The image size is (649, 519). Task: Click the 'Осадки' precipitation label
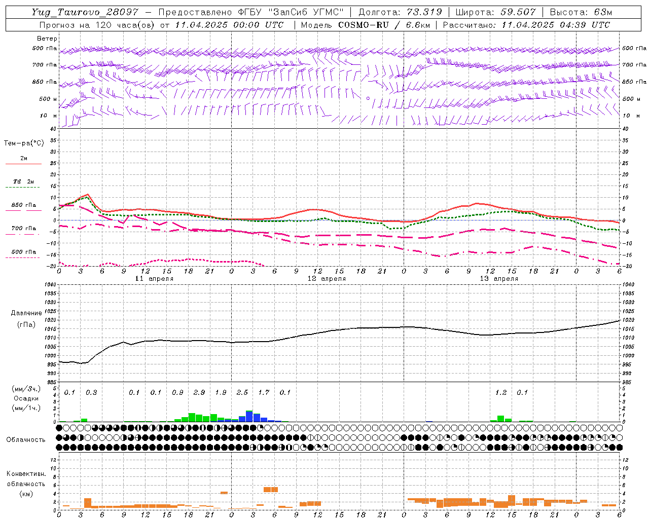(x=26, y=398)
